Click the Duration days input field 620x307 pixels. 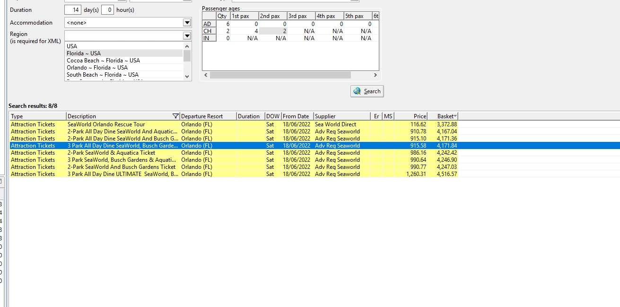(x=73, y=10)
